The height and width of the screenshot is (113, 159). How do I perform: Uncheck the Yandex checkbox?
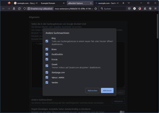pyautogui.click(x=47, y=82)
